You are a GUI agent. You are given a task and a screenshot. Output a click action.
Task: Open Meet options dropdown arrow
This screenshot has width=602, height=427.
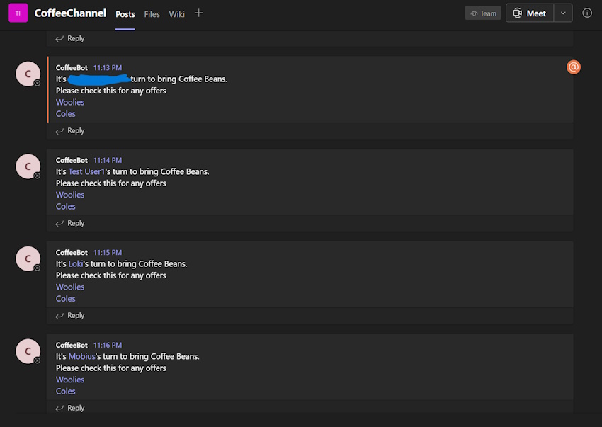click(x=563, y=13)
